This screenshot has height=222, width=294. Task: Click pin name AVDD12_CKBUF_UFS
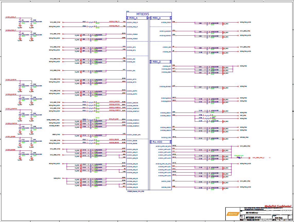click(x=134, y=135)
